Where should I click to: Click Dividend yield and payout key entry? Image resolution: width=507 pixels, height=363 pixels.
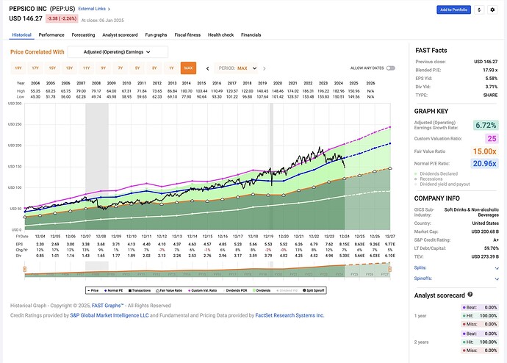442,184
